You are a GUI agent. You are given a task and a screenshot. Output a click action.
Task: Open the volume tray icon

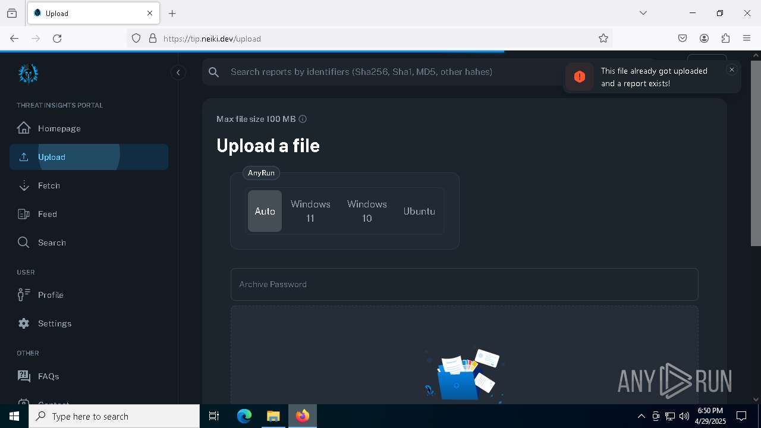pos(684,416)
